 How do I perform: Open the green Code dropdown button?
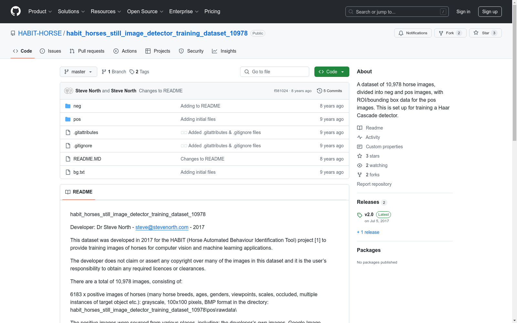click(332, 72)
